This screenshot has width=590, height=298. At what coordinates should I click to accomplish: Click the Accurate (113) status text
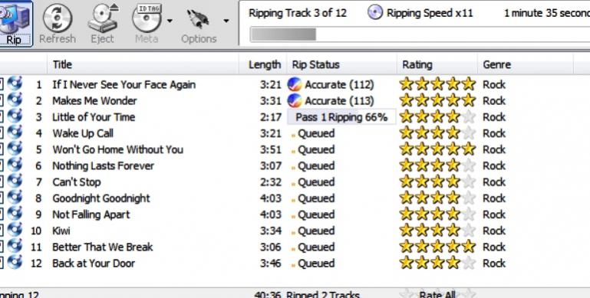click(339, 101)
